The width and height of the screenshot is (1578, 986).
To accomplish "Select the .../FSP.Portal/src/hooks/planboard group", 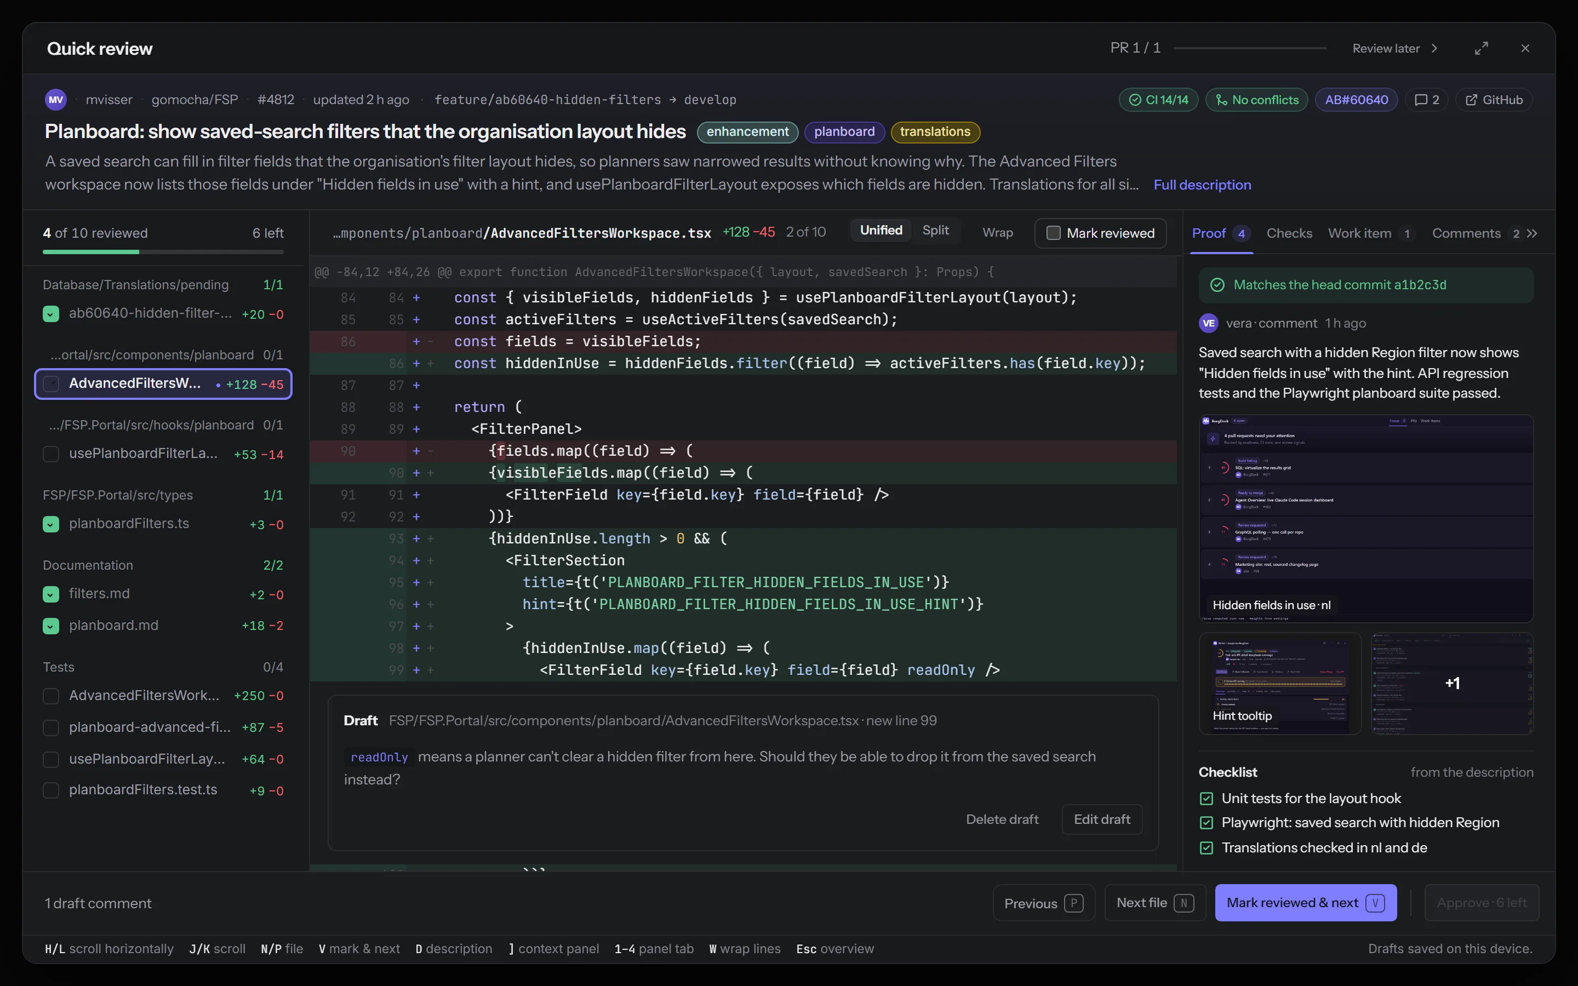I will pyautogui.click(x=163, y=425).
